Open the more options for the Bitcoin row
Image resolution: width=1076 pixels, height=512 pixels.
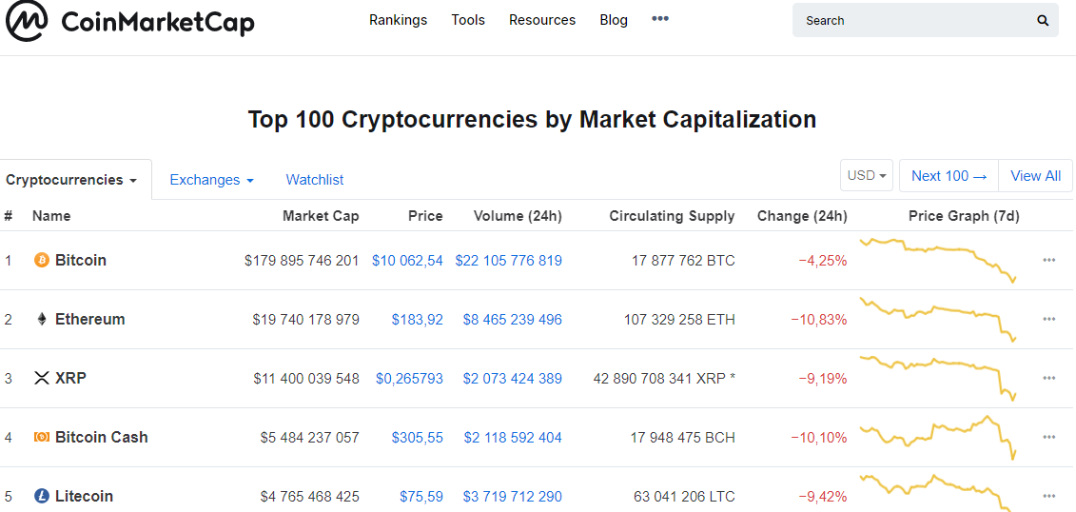1048,260
